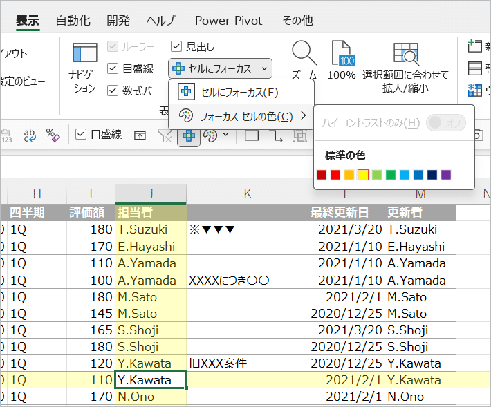Pick the orange color swatch

(x=349, y=175)
